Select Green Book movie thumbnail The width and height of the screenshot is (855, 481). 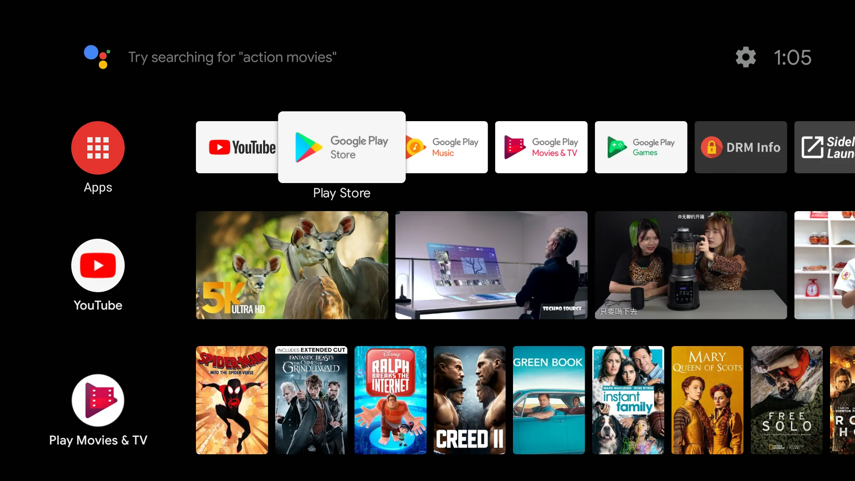click(x=549, y=400)
